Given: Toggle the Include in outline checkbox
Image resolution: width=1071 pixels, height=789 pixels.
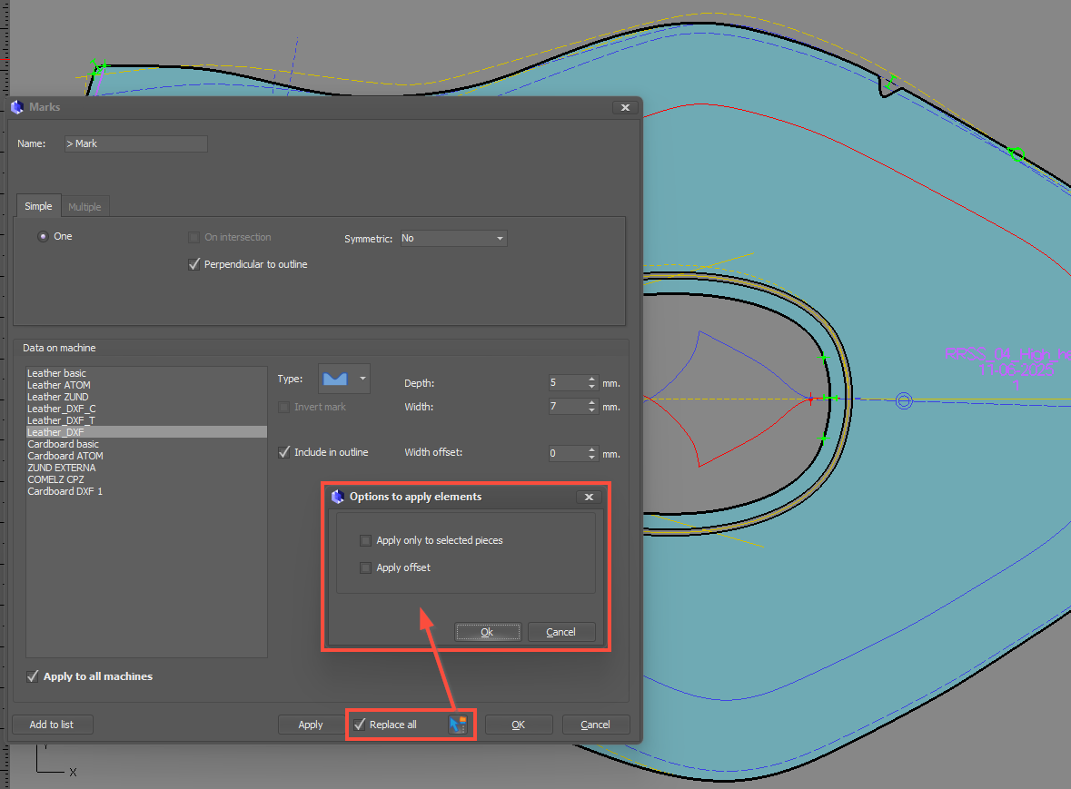Looking at the screenshot, I should point(284,452).
